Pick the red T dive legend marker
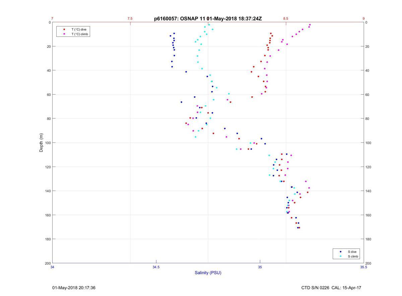This screenshot has width=402, height=296. (x=64, y=29)
